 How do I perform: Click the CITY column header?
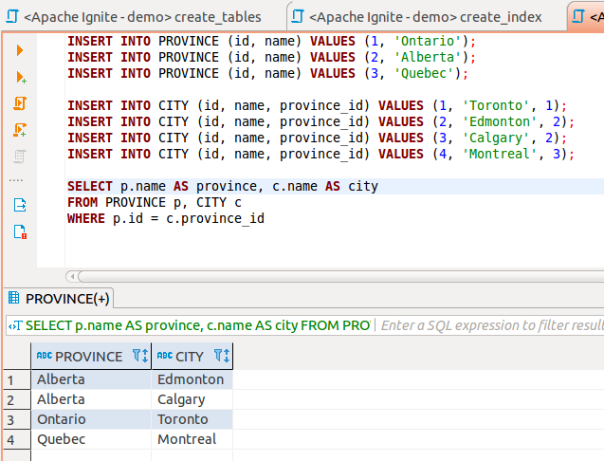(x=192, y=356)
